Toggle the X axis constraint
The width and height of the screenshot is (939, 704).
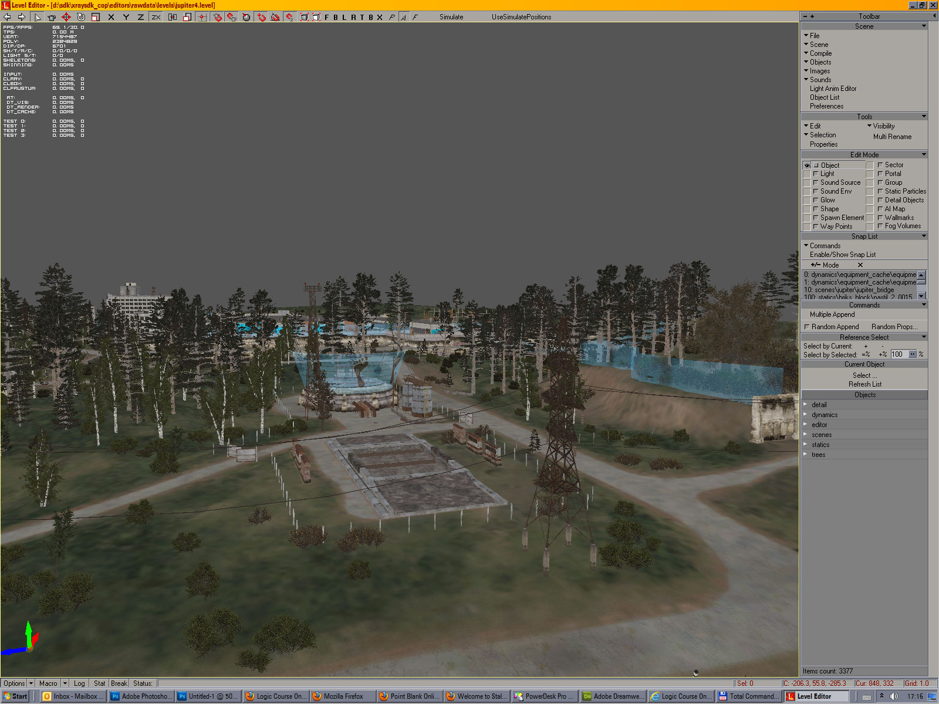pyautogui.click(x=111, y=17)
